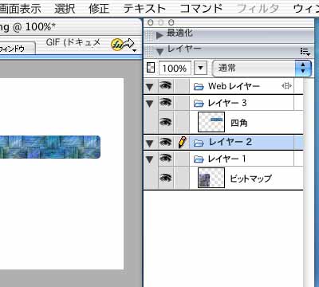Click the Quick Export arrow icon

[x=124, y=45]
